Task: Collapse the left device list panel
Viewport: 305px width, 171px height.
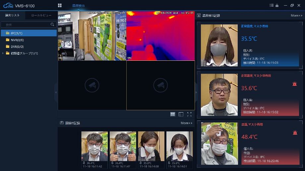Action: coord(56,92)
